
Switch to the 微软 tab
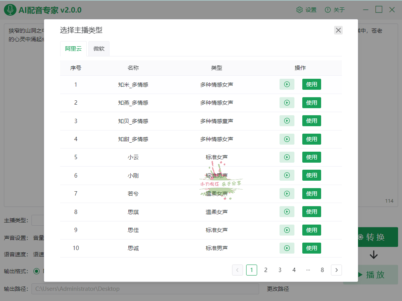pos(99,49)
